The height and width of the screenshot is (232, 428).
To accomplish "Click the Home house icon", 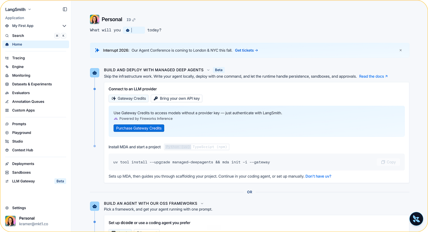I will click(7, 44).
